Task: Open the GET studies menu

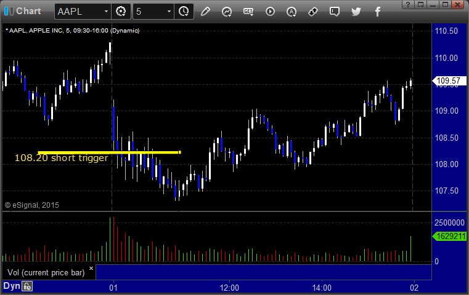Action: 248,12
